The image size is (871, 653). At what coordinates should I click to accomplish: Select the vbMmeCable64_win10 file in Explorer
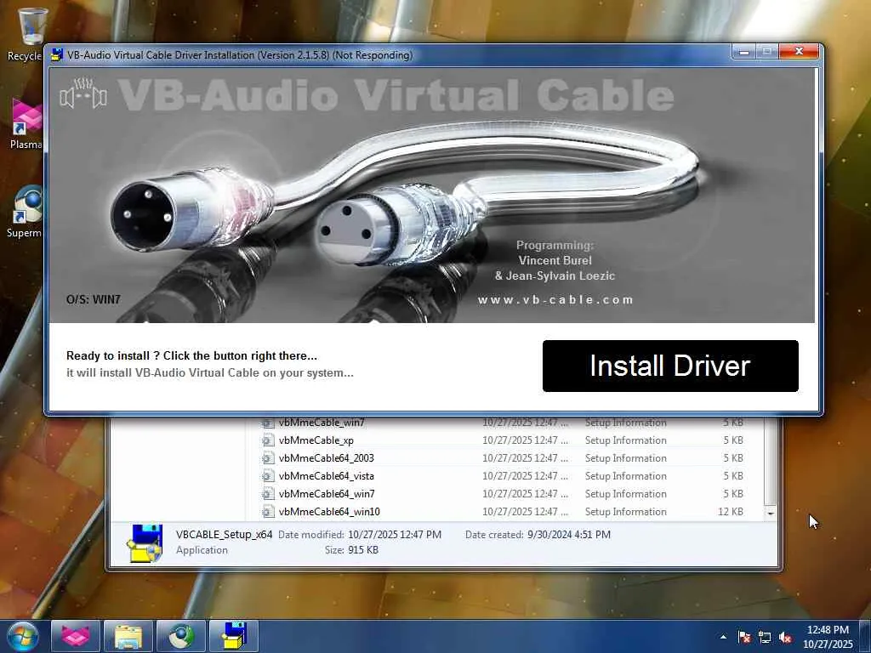point(503,511)
